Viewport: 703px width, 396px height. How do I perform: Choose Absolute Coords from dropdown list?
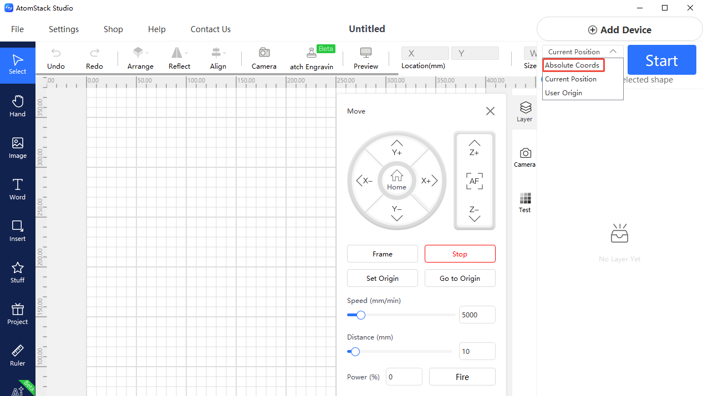pyautogui.click(x=573, y=65)
